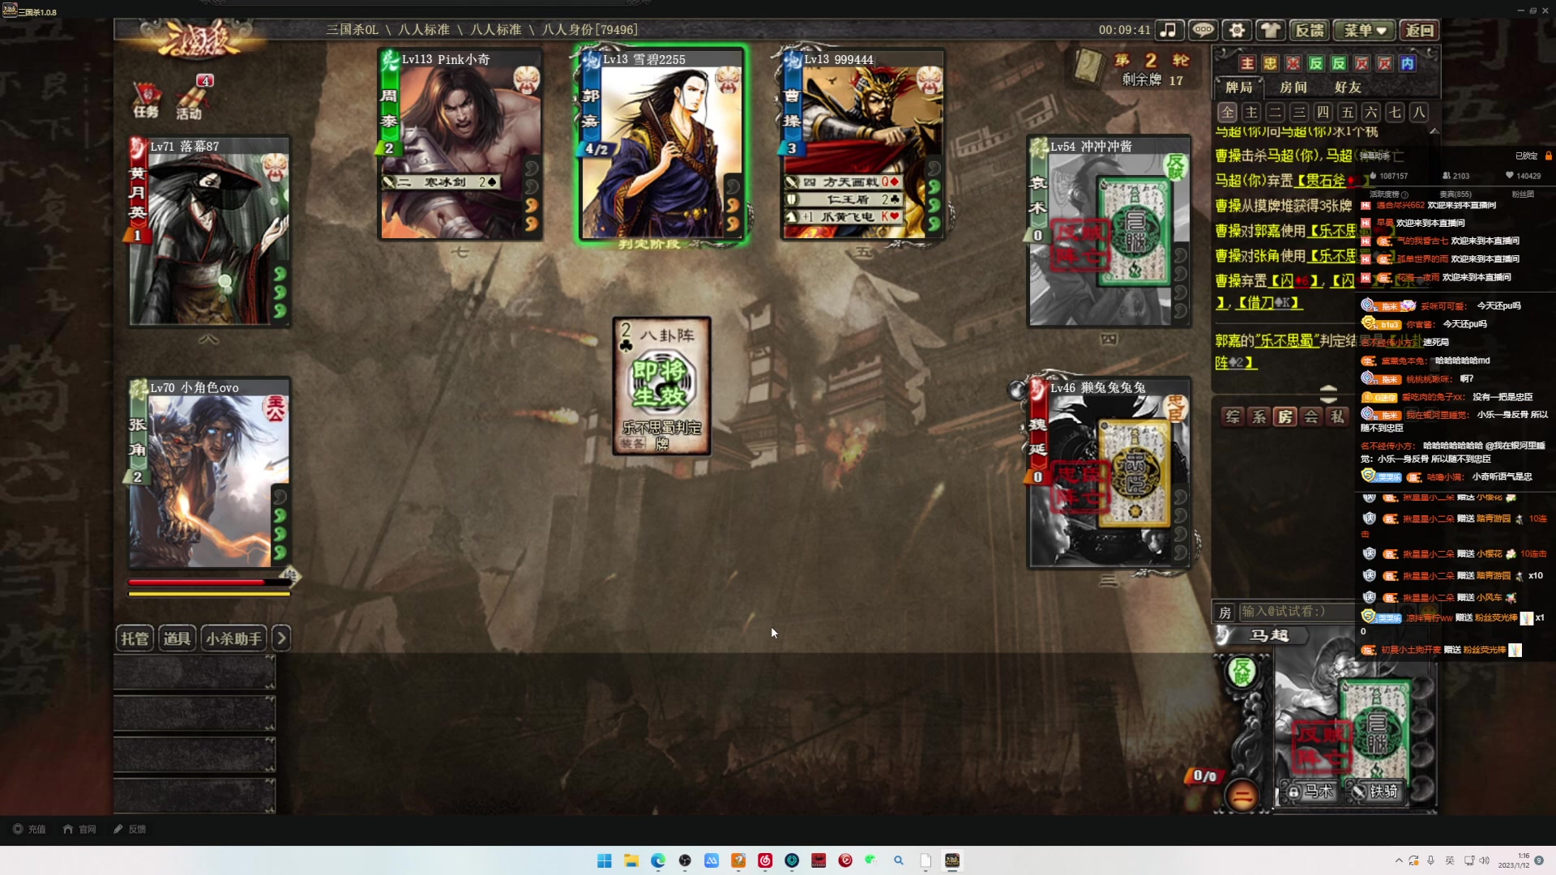The width and height of the screenshot is (1556, 875).
Task: Collapse the game log with double-arrow handle
Action: [x=1328, y=394]
